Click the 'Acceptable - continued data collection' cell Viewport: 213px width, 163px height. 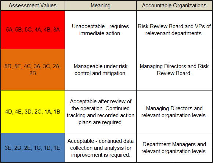[x=101, y=148]
